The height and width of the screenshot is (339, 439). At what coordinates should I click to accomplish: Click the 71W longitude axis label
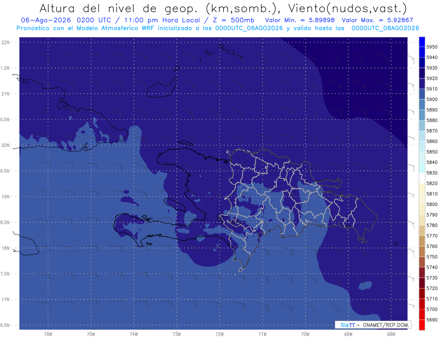pos(262,334)
